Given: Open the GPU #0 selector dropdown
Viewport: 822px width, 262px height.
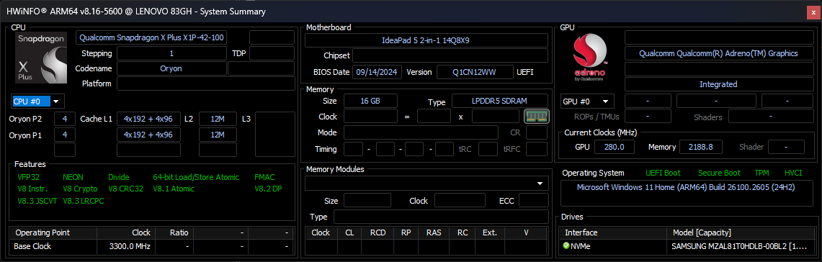Looking at the screenshot, I should click(587, 101).
